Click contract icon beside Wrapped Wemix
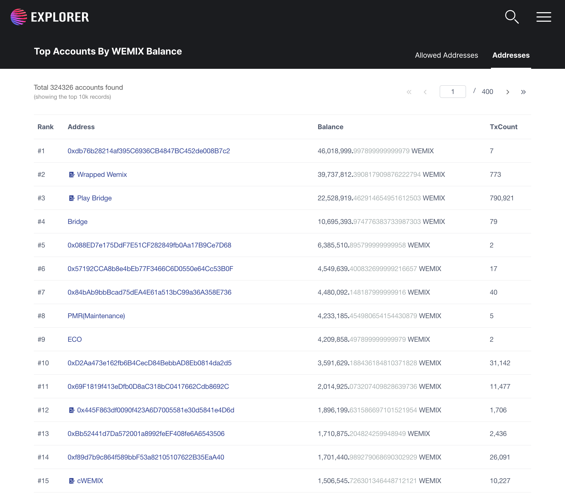The height and width of the screenshot is (495, 565). tap(71, 175)
